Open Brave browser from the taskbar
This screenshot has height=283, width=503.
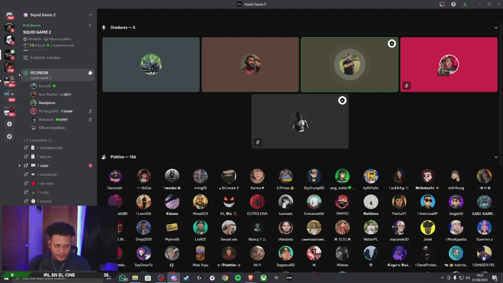click(x=251, y=278)
